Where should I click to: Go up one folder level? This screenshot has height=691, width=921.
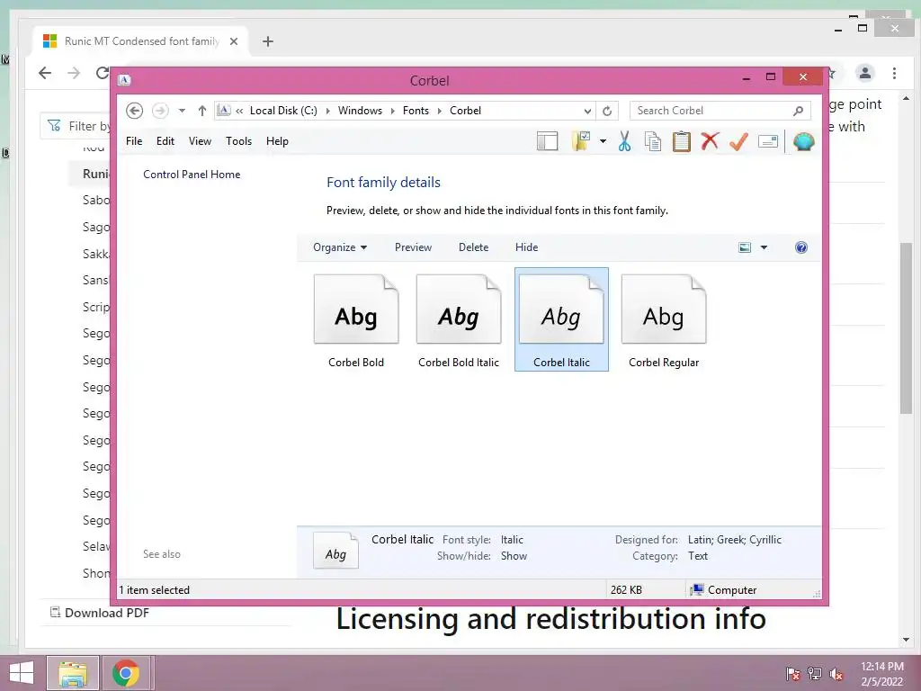pyautogui.click(x=202, y=111)
